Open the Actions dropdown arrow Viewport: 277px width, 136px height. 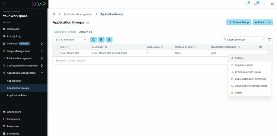click(269, 22)
